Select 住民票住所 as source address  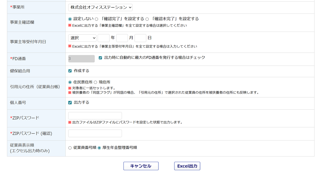tap(70, 82)
